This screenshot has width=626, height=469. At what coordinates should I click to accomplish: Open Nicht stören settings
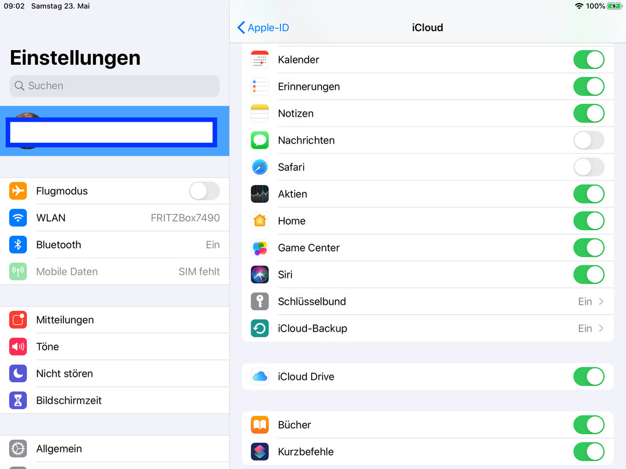coord(114,374)
